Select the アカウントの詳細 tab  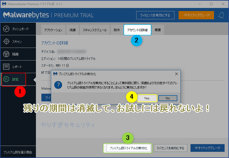pyautogui.click(x=138, y=30)
